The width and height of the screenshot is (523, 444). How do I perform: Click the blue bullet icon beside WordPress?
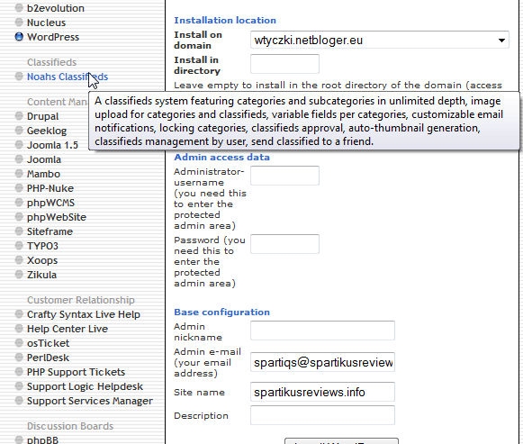click(19, 36)
